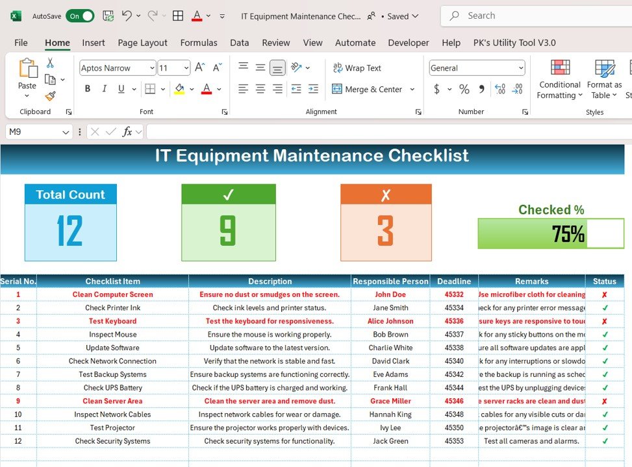Open the fill color dropdown arrow
This screenshot has height=467, width=632.
pyautogui.click(x=192, y=89)
